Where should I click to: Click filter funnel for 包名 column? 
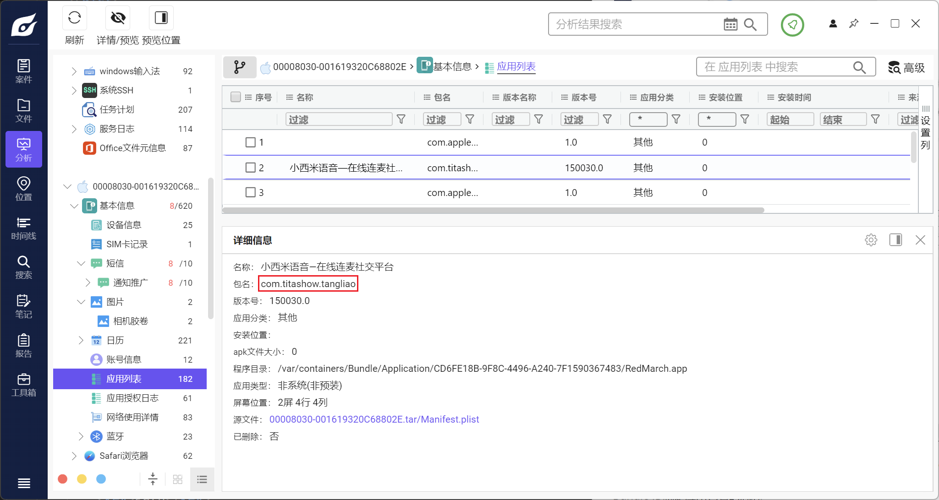pyautogui.click(x=470, y=120)
